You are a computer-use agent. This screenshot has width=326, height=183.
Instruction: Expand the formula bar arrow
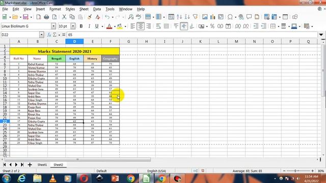pos(321,35)
